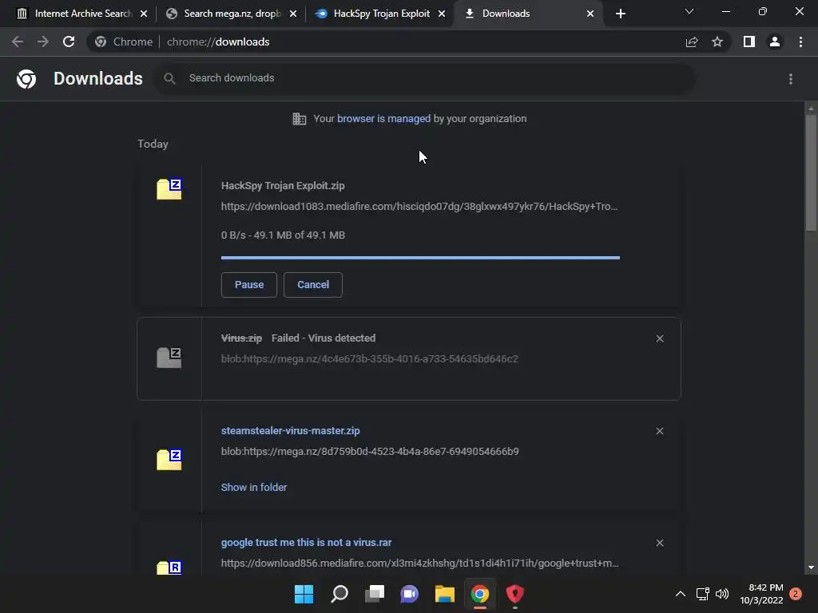Open 'google trust me this is not a virus.rar'
818x613 pixels.
point(306,543)
